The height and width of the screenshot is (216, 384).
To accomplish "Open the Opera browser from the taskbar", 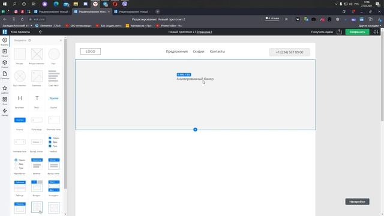I will tap(115, 4).
